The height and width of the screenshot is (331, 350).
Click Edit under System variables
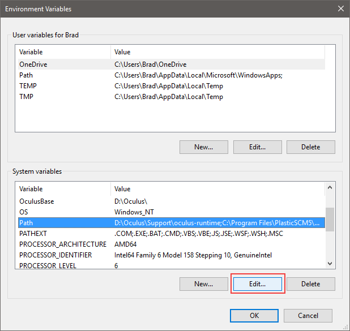257,284
